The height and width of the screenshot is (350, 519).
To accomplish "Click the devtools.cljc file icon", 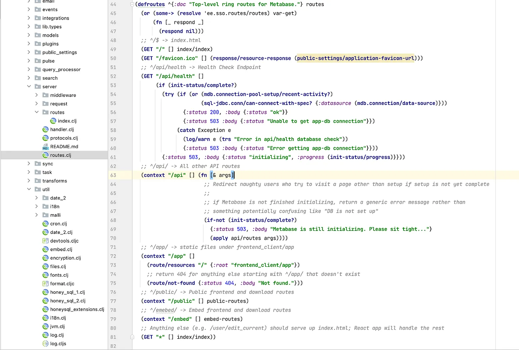I will point(45,241).
